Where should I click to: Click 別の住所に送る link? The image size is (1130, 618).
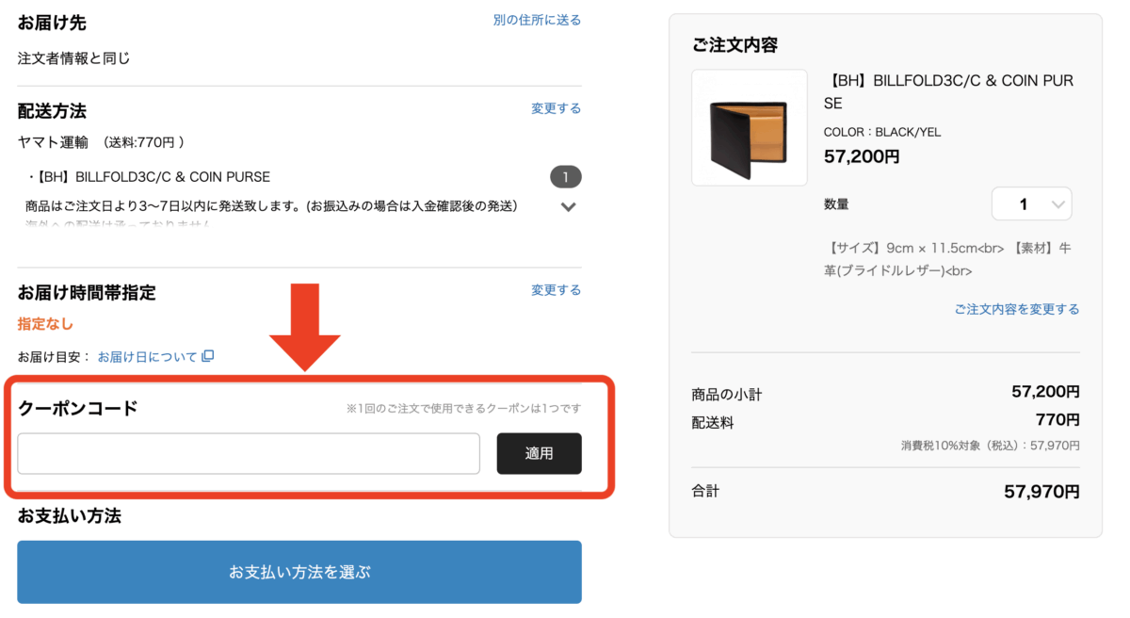tap(537, 20)
